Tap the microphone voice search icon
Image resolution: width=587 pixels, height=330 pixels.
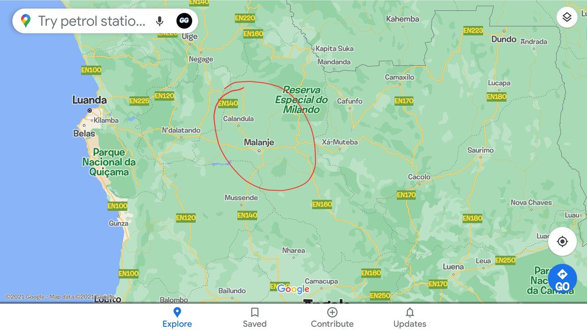coord(160,21)
